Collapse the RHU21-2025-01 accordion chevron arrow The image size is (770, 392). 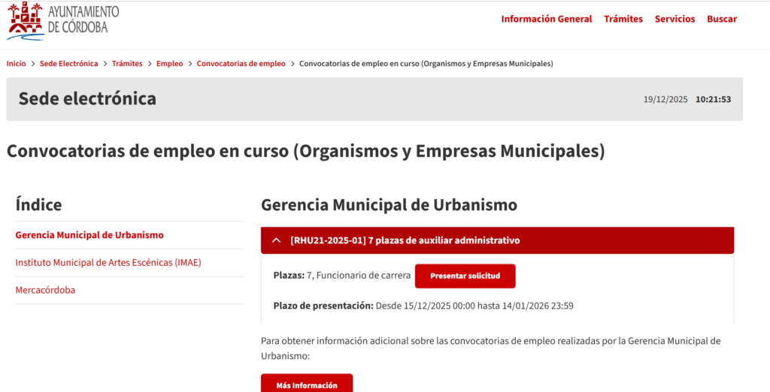click(x=276, y=240)
